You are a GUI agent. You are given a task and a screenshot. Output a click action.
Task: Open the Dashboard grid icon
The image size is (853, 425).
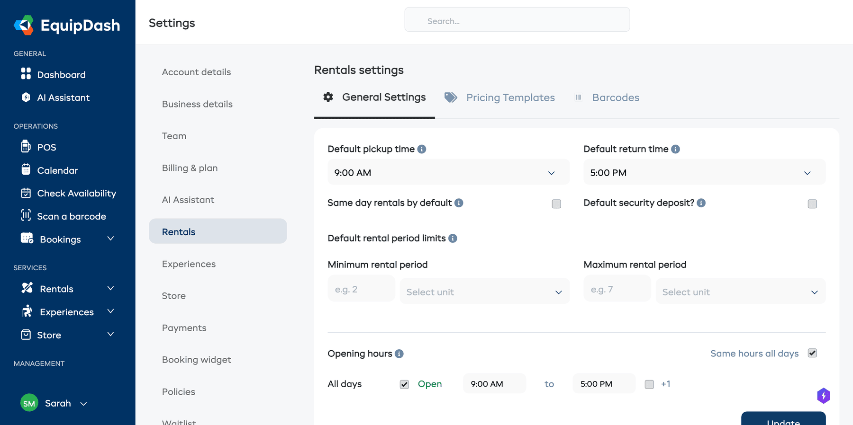[26, 74]
